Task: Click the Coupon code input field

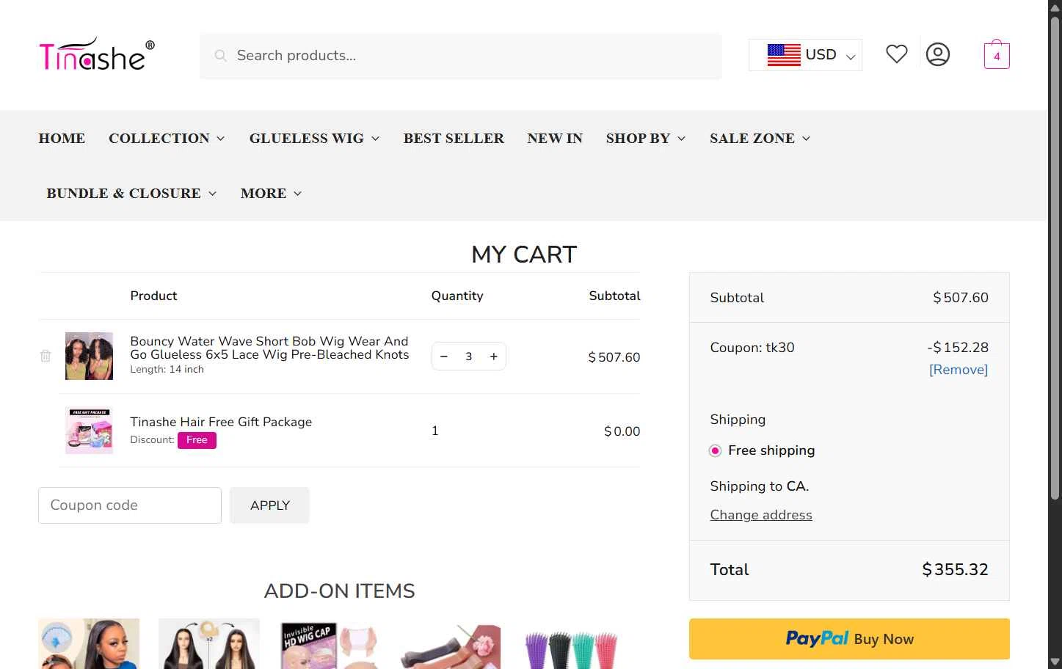Action: 130,505
